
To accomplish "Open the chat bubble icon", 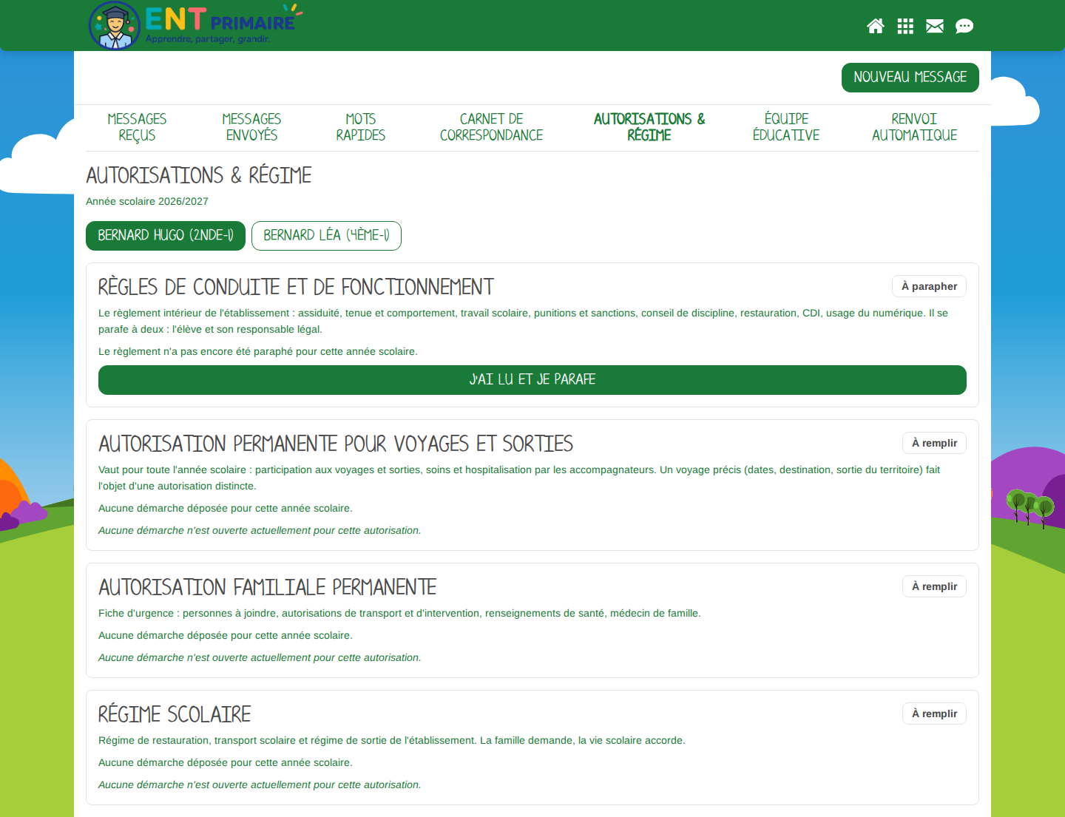I will click(964, 27).
